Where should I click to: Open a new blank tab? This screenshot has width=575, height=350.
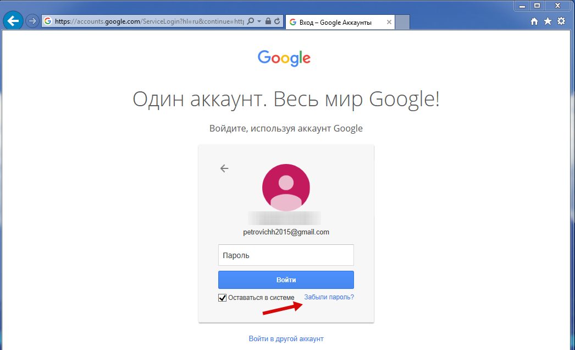coord(402,23)
